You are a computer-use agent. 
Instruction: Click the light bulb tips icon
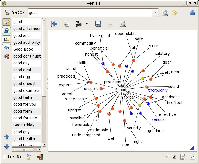coord(29,157)
